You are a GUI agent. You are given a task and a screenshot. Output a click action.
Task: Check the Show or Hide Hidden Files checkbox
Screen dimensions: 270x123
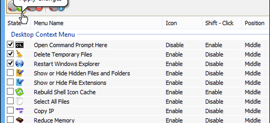[10, 73]
